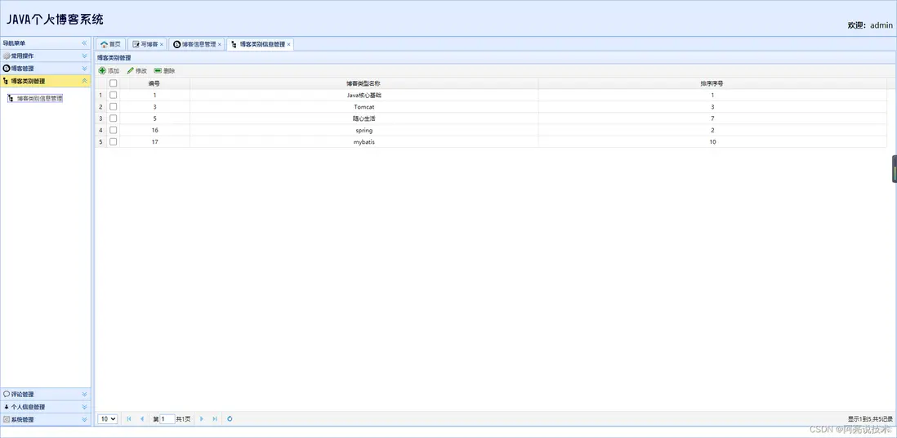Click the home icon on 首页 tab
This screenshot has height=438, width=897.
coord(104,44)
